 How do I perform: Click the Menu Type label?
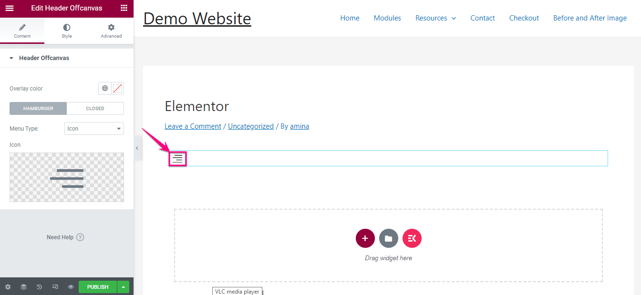[x=24, y=129]
